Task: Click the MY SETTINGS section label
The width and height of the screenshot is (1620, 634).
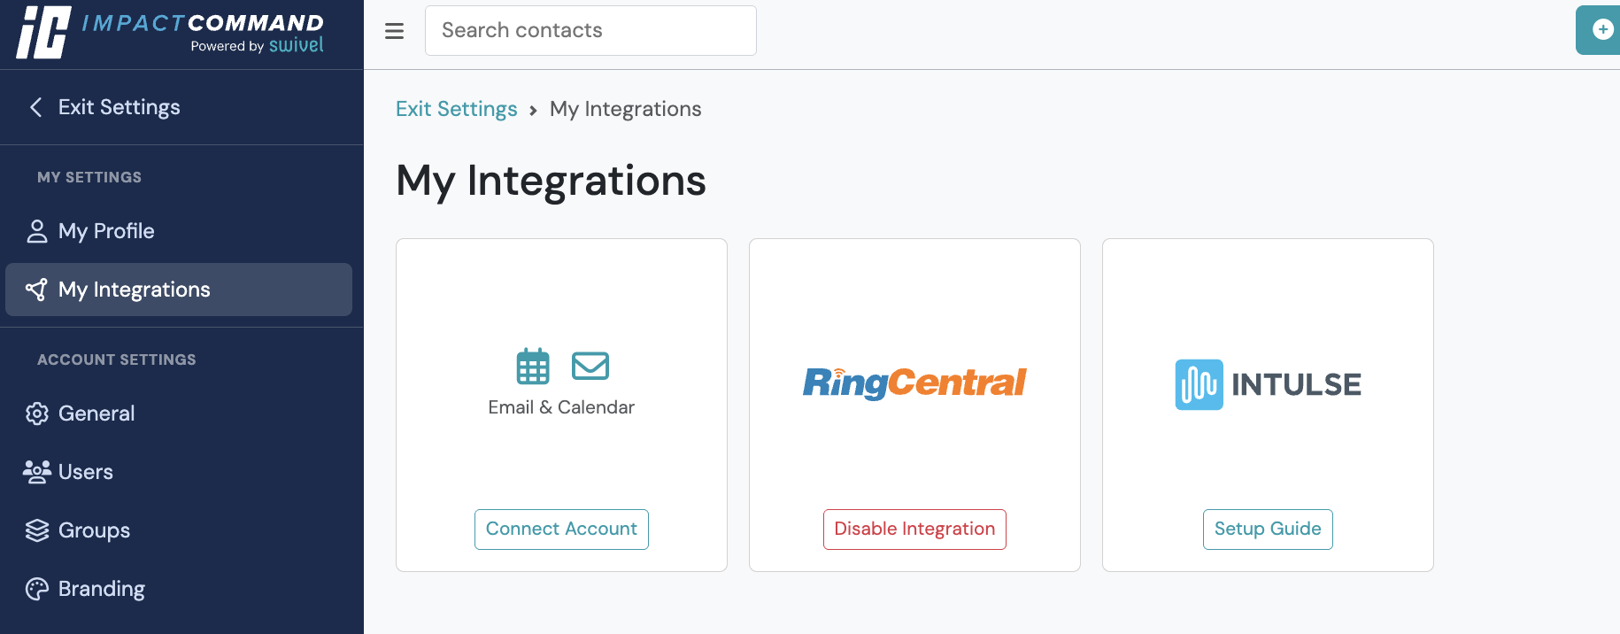Action: 89,177
